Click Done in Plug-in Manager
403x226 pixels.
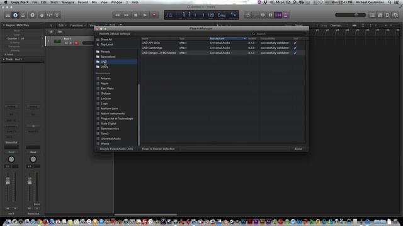pyautogui.click(x=298, y=149)
